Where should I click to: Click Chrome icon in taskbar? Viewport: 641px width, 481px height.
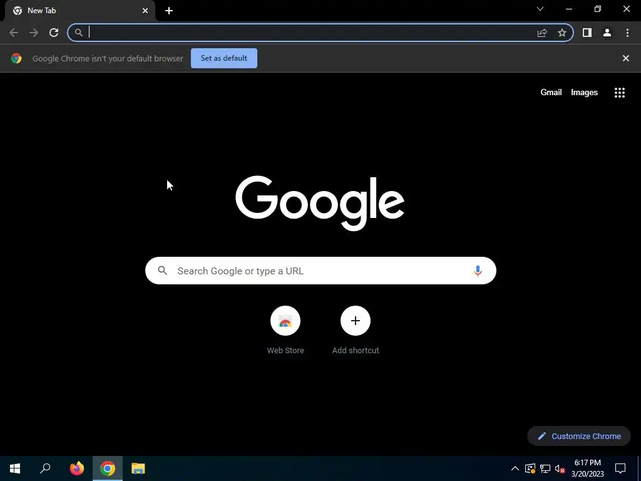pos(108,468)
